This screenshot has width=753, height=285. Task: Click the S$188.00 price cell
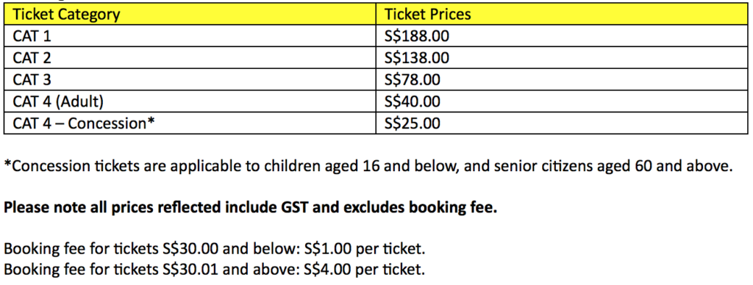(x=561, y=36)
